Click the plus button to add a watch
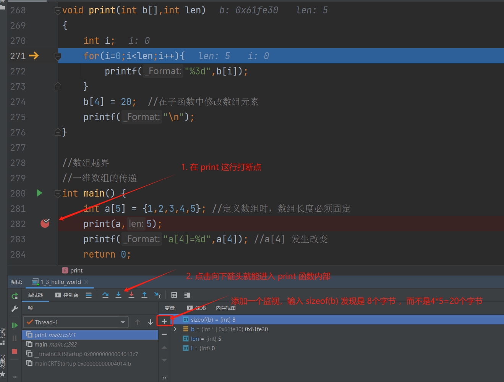The image size is (504, 382). tap(164, 321)
